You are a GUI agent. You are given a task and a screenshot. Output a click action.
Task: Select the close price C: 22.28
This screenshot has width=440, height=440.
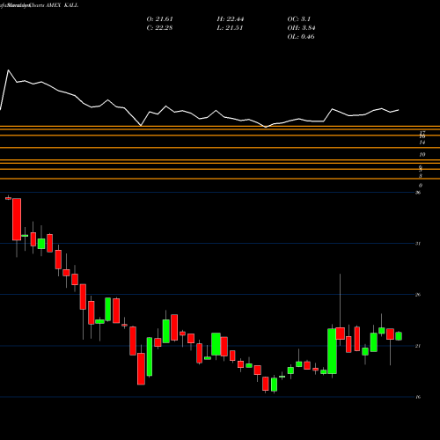pos(159,28)
